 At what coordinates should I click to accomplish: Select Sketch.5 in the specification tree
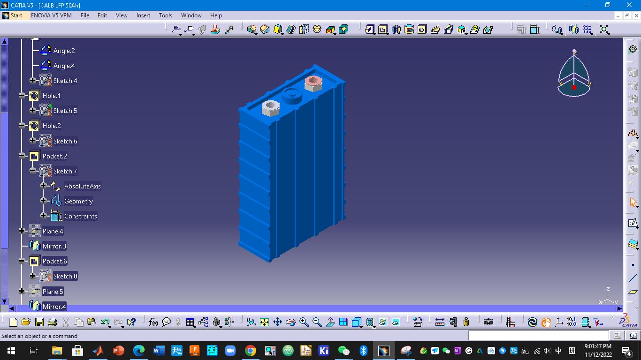click(x=65, y=111)
